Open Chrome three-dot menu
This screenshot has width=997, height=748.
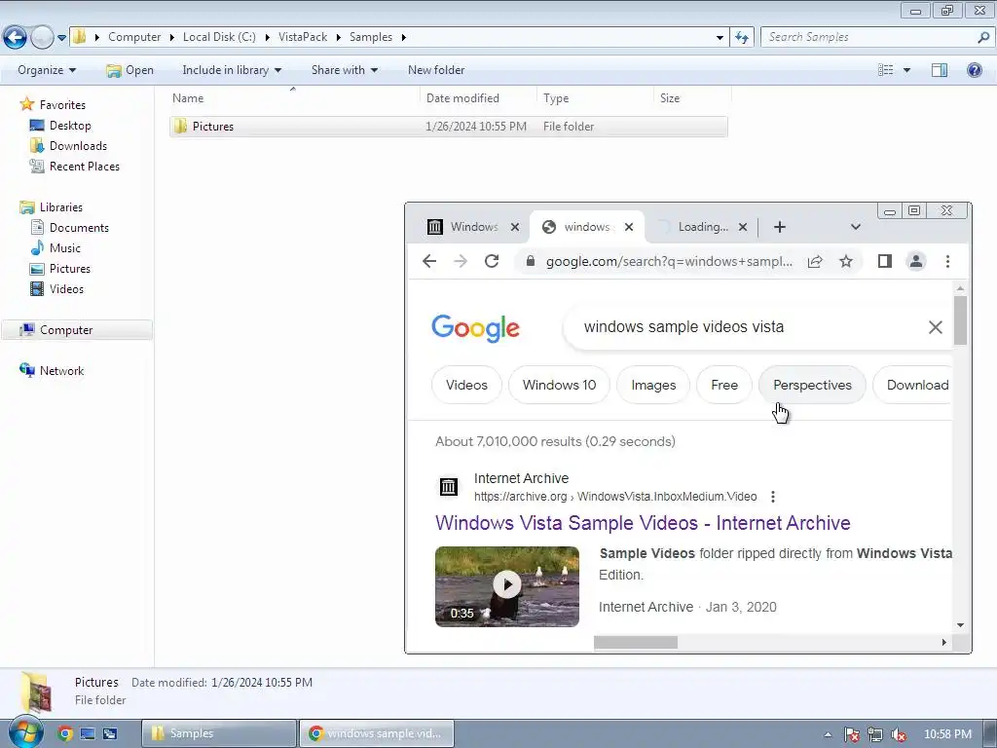pos(947,261)
